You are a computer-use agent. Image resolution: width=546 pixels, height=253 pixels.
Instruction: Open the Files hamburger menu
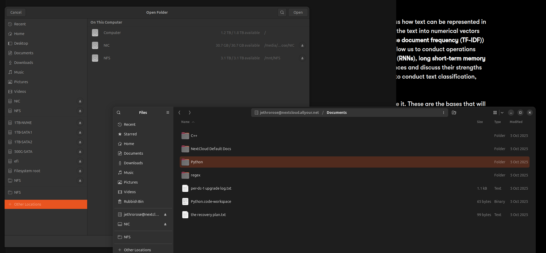coord(168,113)
